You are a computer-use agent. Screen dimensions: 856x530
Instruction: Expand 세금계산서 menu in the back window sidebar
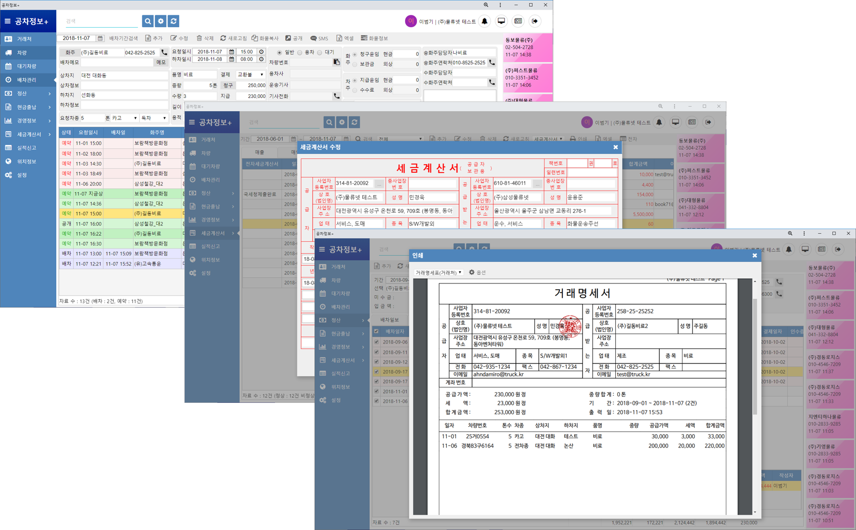(x=28, y=134)
